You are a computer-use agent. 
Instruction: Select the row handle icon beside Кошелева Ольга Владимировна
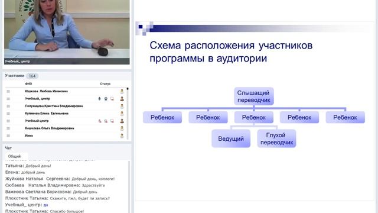click(x=8, y=128)
